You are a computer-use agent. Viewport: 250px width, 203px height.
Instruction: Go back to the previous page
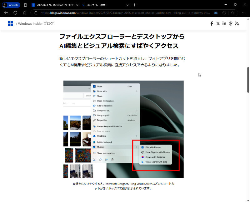[6, 13]
